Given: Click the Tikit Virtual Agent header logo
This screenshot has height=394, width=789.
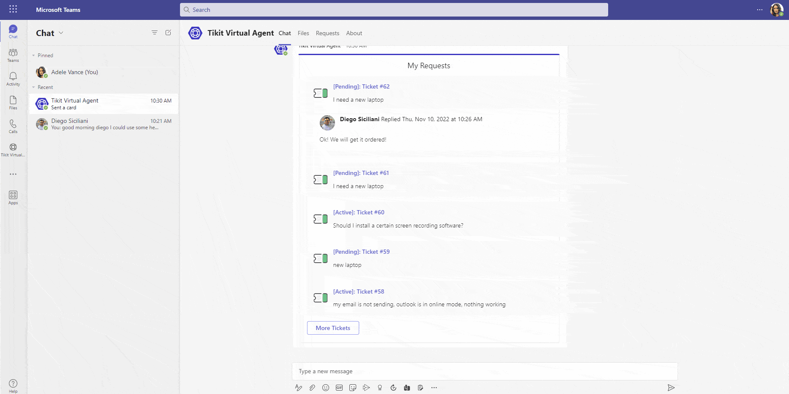Looking at the screenshot, I should tap(195, 33).
